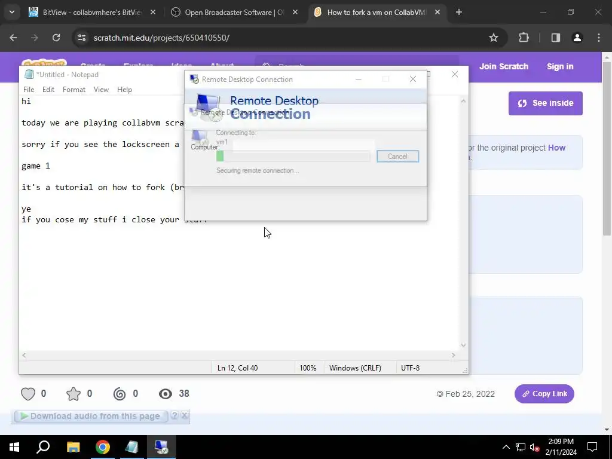612x459 pixels.
Task: Open Chrome profile avatar icon
Action: click(x=577, y=38)
